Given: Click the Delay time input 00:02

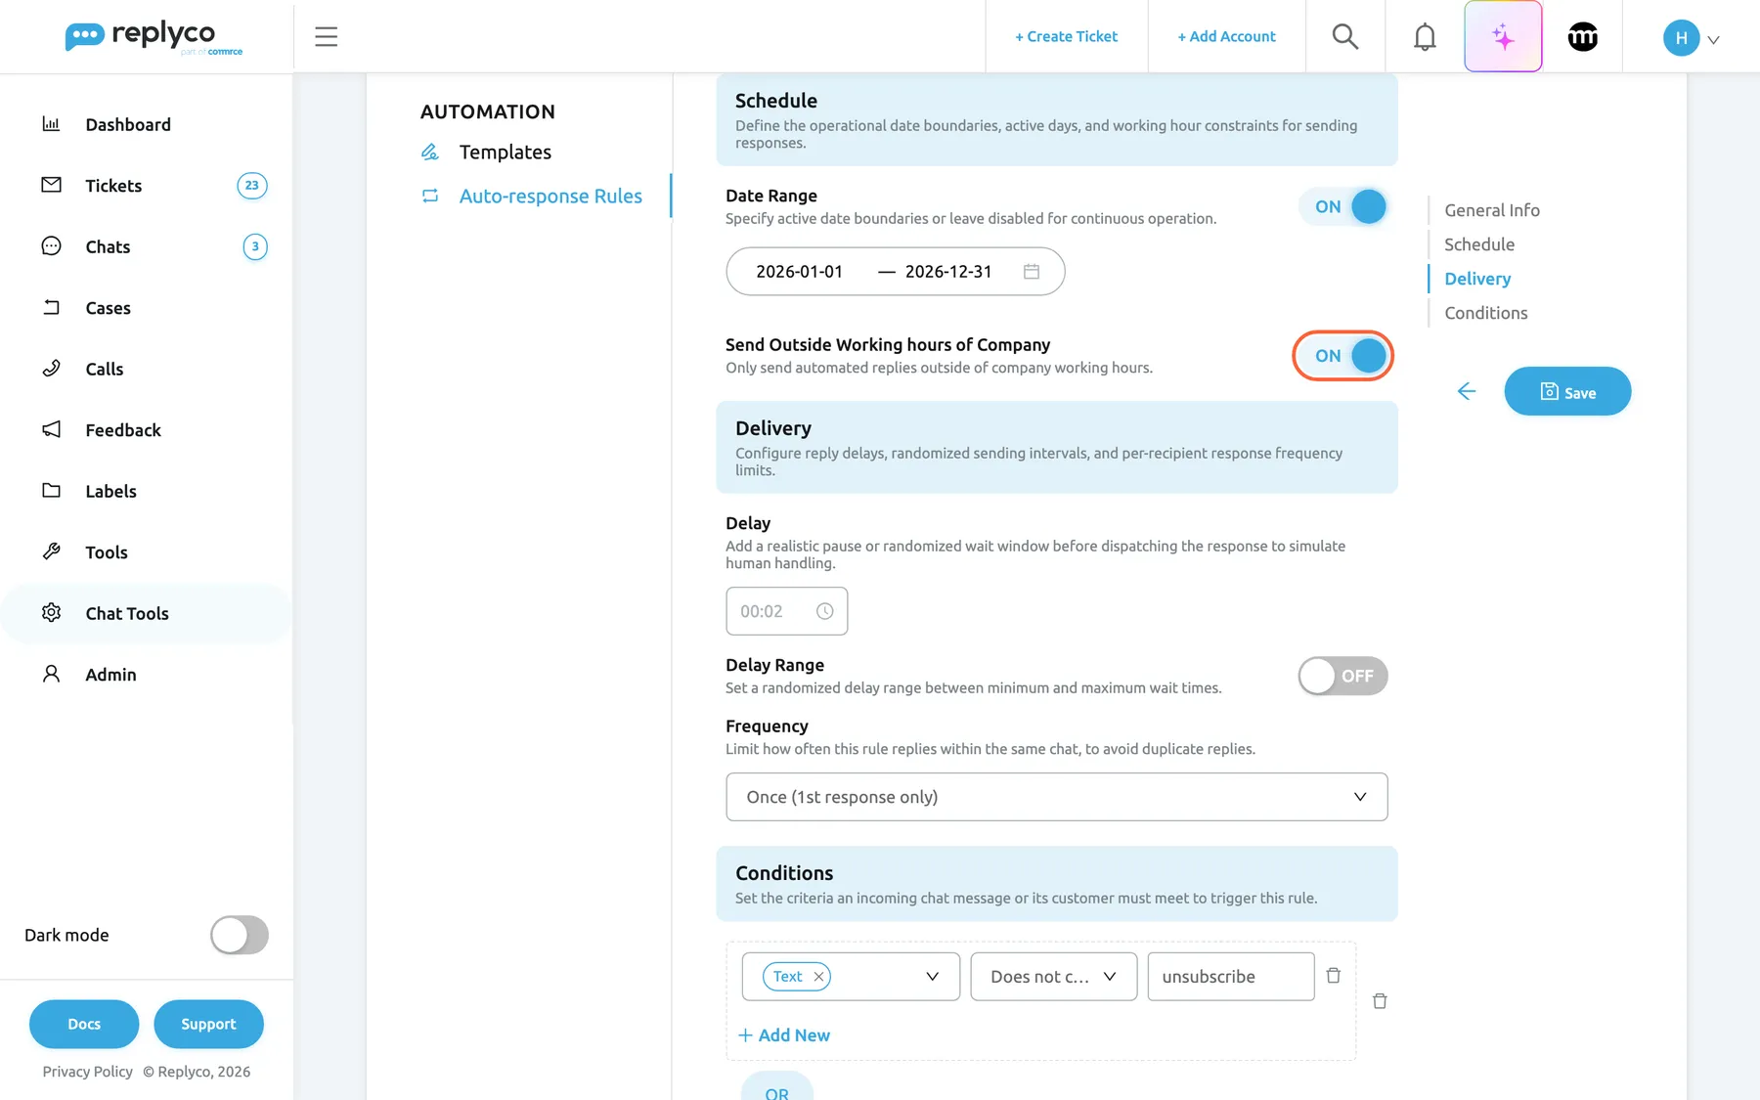Looking at the screenshot, I should (786, 611).
